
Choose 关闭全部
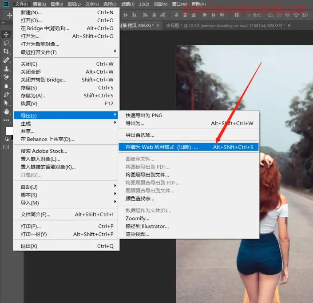click(x=66, y=72)
